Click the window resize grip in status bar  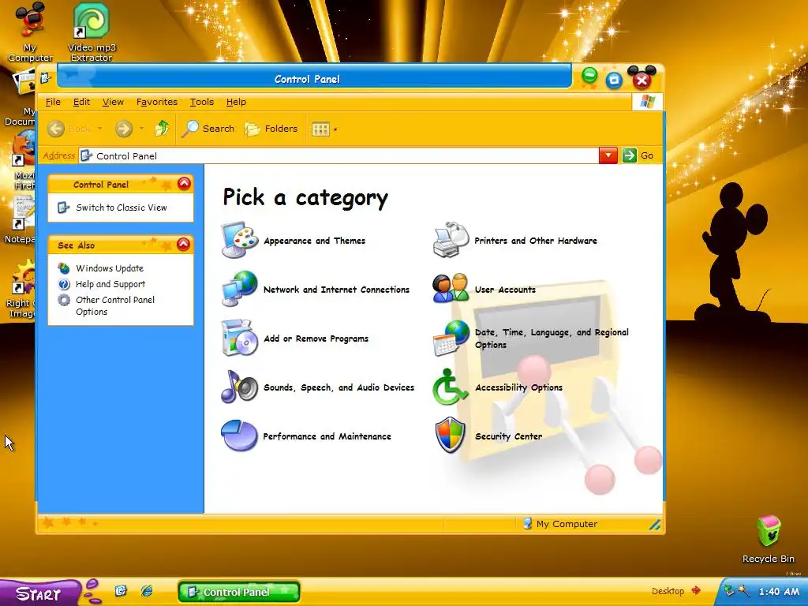[x=654, y=525]
